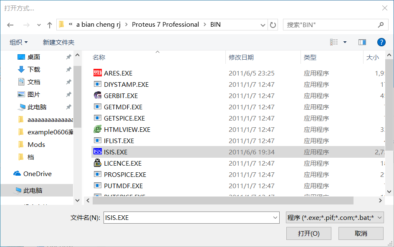This screenshot has height=247, width=394.
Task: Expand the a bian cheng rj breadcrumb arrow
Action: pyautogui.click(x=126, y=25)
